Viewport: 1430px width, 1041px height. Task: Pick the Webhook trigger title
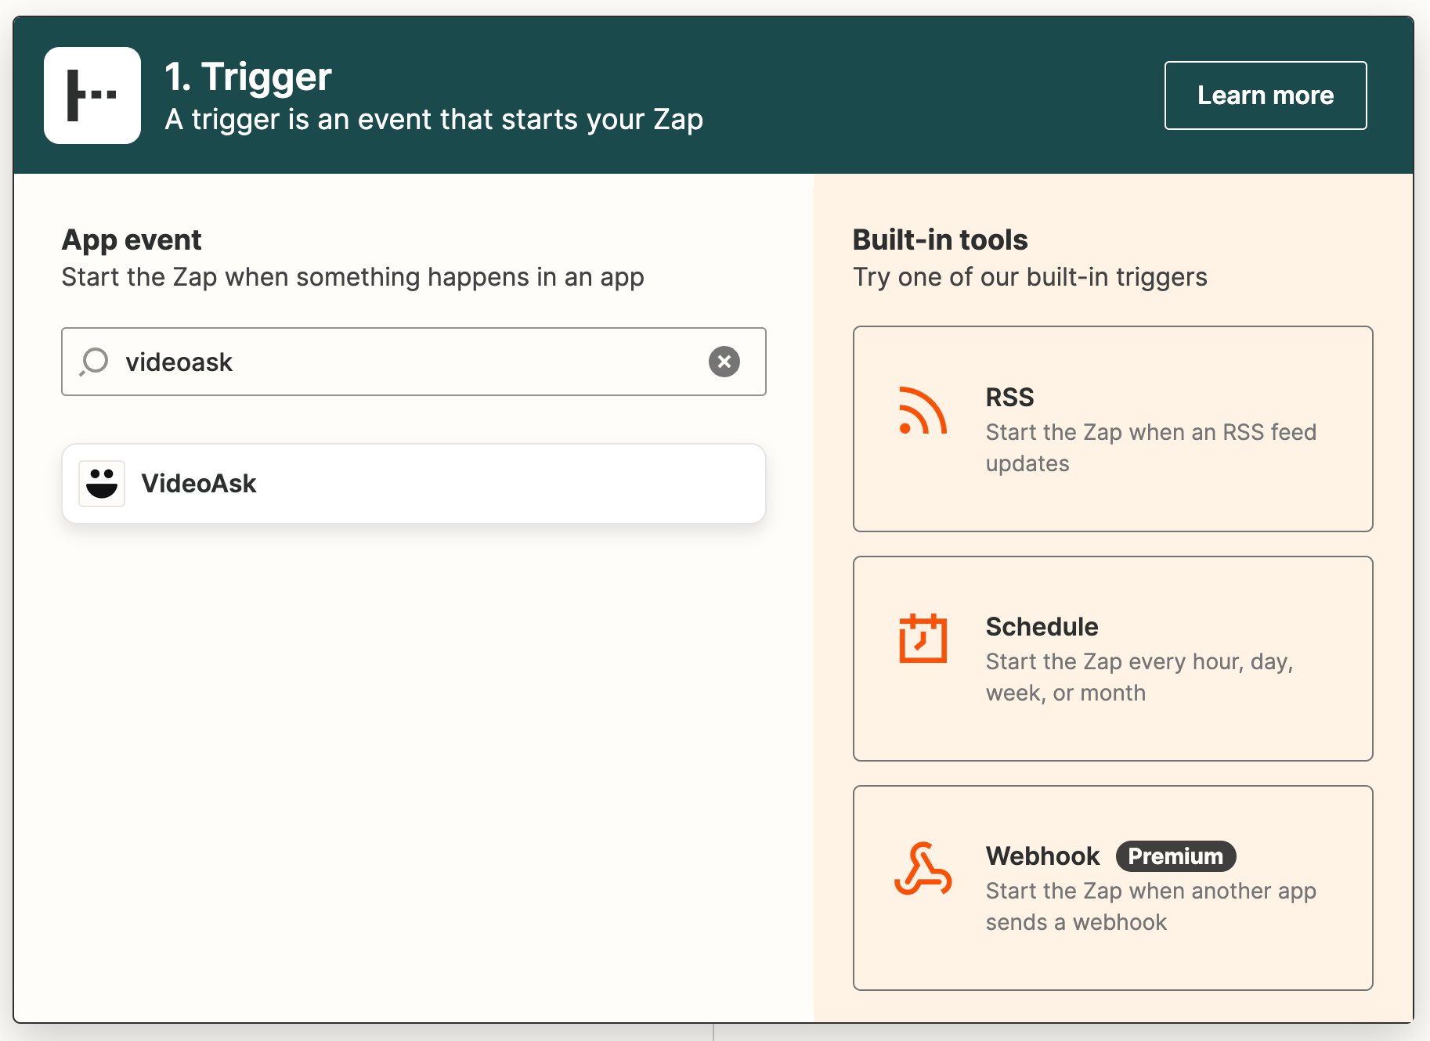click(1042, 856)
